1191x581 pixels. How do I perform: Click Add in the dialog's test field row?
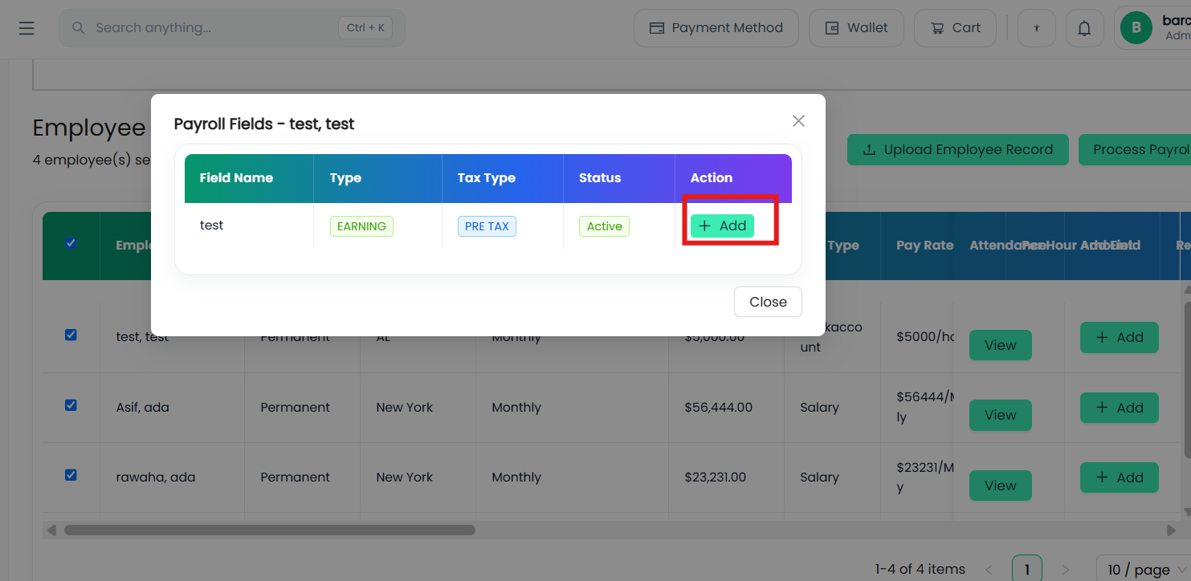click(722, 226)
